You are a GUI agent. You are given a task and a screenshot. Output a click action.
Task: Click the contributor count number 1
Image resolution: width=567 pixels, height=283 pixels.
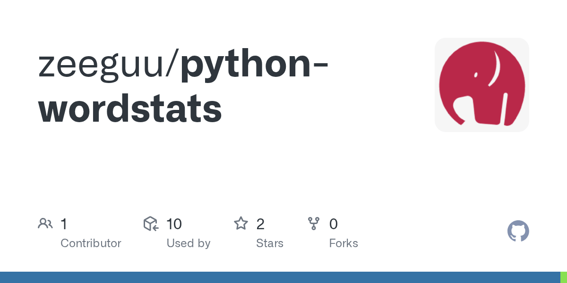click(64, 224)
